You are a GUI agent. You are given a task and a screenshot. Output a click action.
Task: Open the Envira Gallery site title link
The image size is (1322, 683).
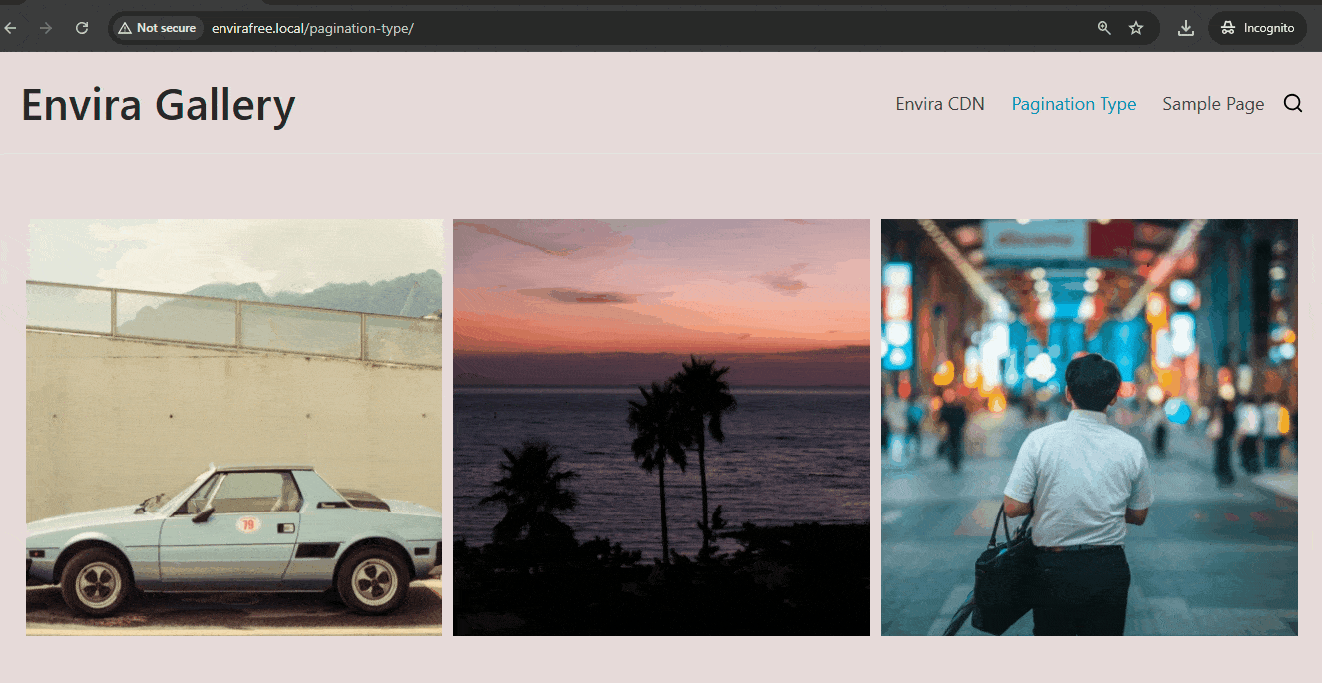coord(158,104)
